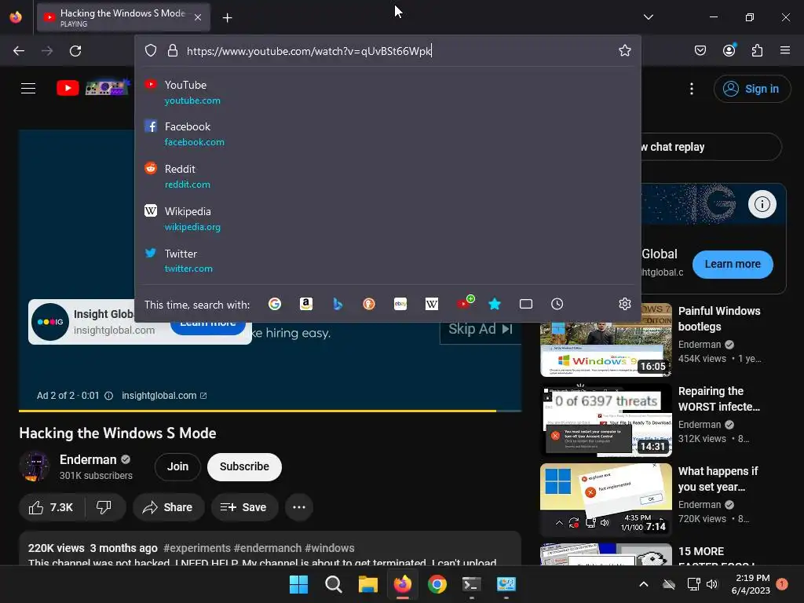Screen dimensions: 804x603
Task: Reload the current page
Action: (x=75, y=51)
